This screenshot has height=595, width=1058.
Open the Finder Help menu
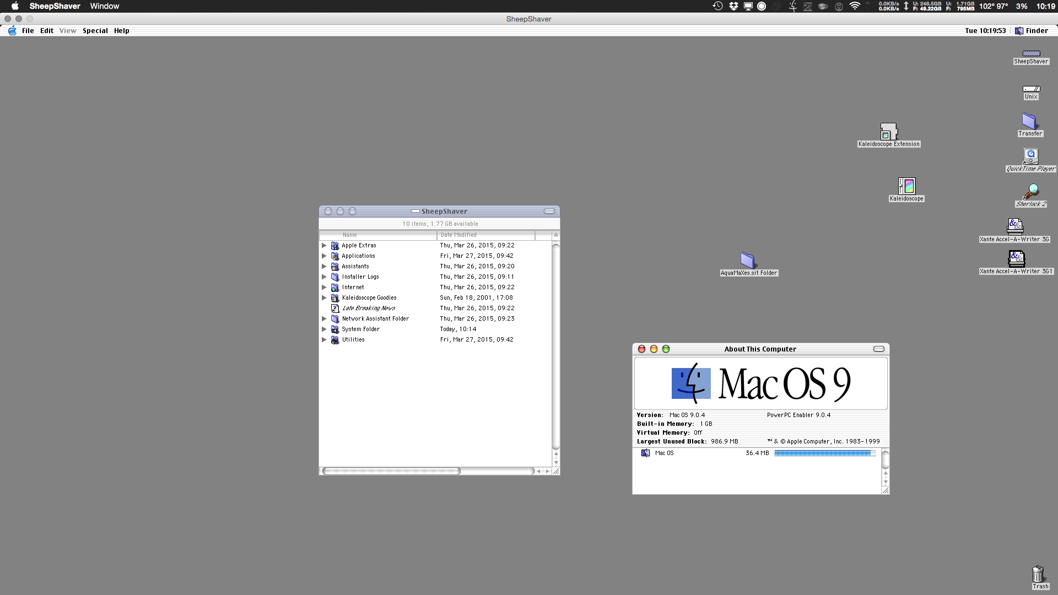[122, 31]
